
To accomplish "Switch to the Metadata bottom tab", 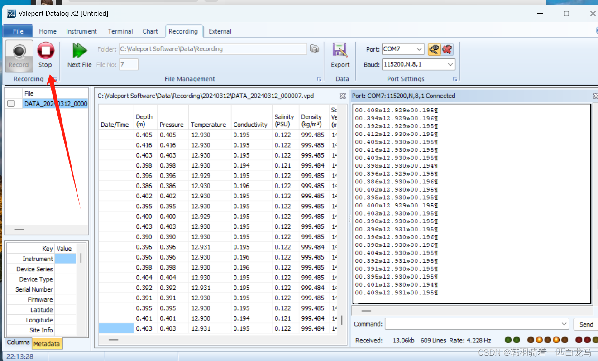I will click(x=47, y=344).
